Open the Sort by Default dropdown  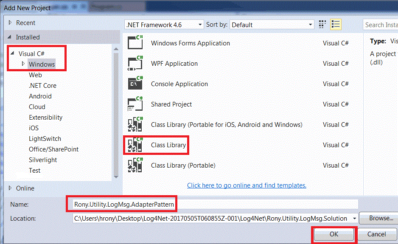coord(272,25)
